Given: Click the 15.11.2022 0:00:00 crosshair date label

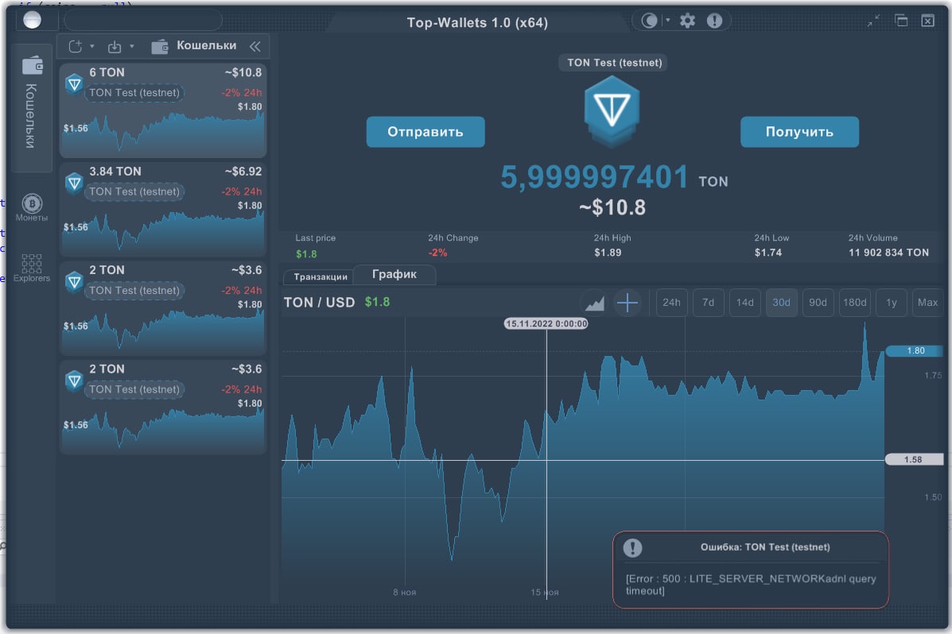Looking at the screenshot, I should point(546,324).
